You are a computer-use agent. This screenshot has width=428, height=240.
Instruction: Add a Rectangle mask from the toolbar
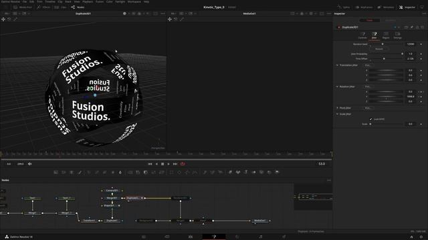point(171,172)
